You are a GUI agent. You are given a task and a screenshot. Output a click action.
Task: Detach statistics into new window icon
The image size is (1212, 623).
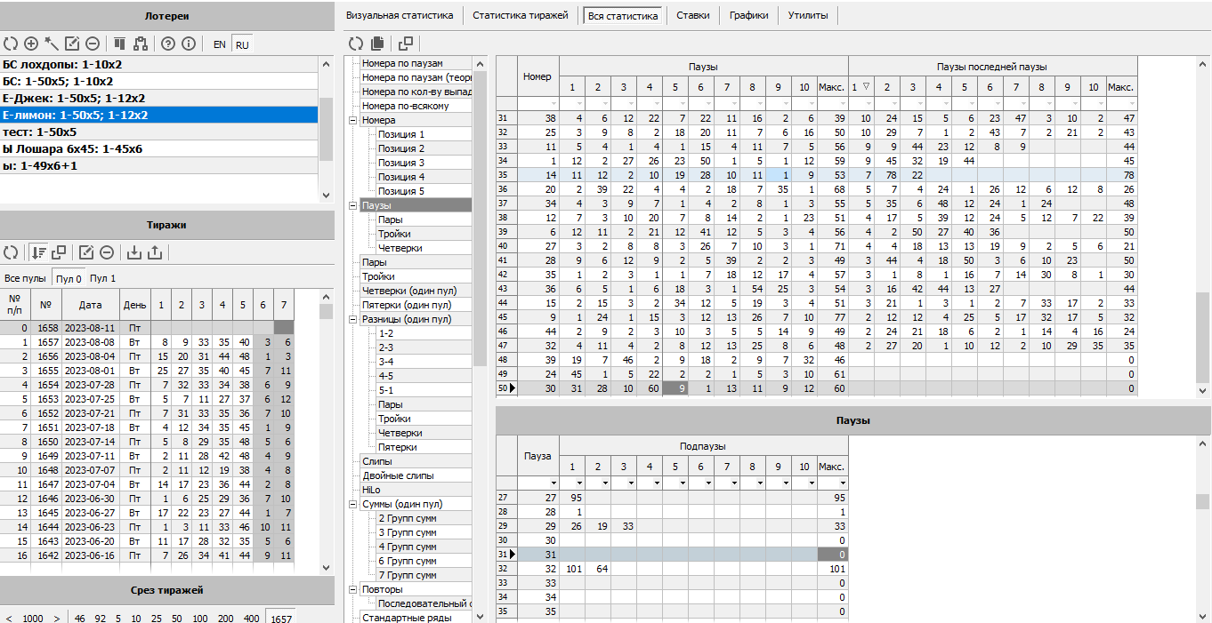point(405,44)
